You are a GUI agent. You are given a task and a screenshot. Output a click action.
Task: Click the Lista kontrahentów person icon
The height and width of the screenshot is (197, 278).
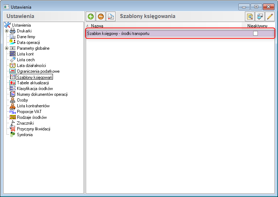click(x=13, y=106)
